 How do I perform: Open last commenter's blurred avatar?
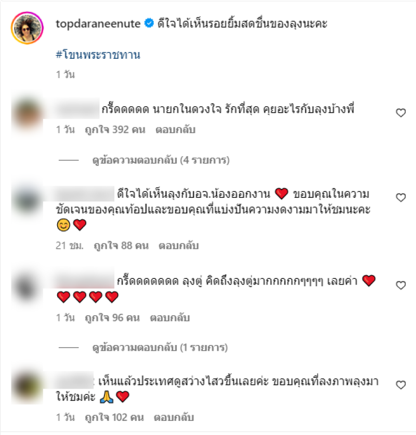(27, 387)
